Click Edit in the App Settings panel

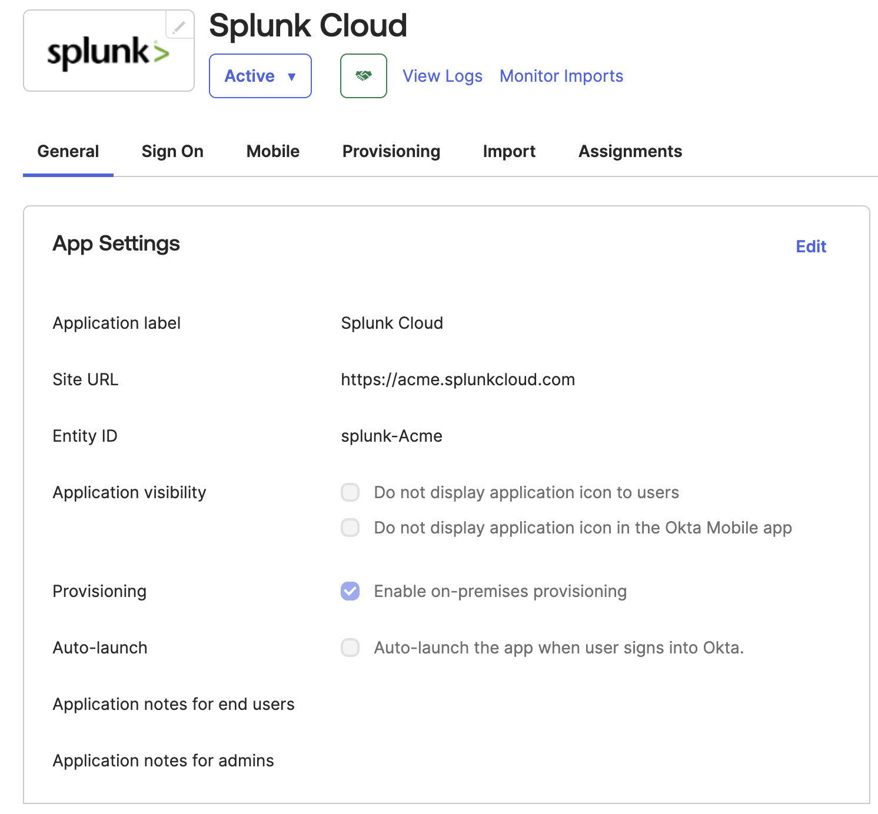click(811, 246)
